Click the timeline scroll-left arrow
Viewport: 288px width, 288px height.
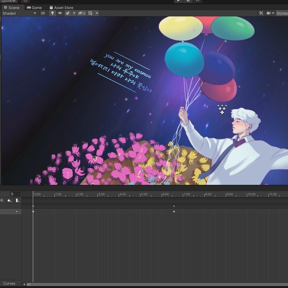(24, 284)
